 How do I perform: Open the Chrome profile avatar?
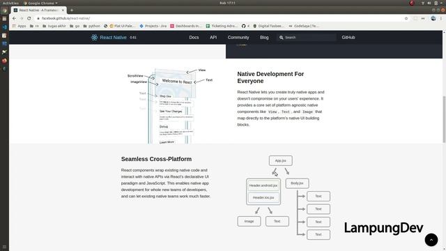pyautogui.click(x=433, y=18)
